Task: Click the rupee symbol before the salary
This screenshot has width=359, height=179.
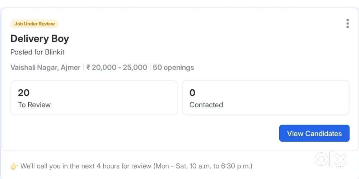Action: [x=88, y=67]
